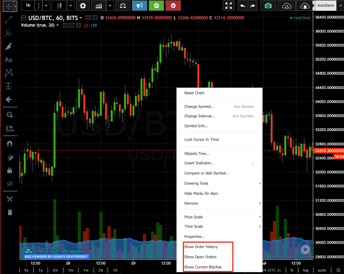This screenshot has height=274, width=344.
Task: Toggle stay in drawing mode pencil
Action: [10, 157]
